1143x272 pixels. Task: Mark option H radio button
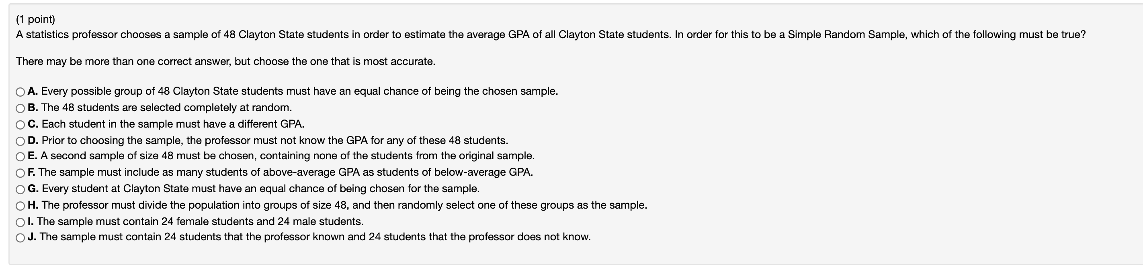(20, 206)
